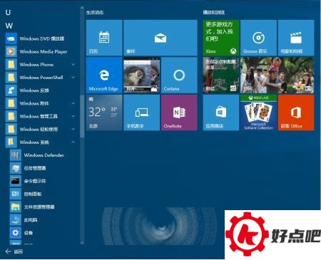Jump to letter W section header
Viewport: 321px width, 260px height.
click(9, 26)
